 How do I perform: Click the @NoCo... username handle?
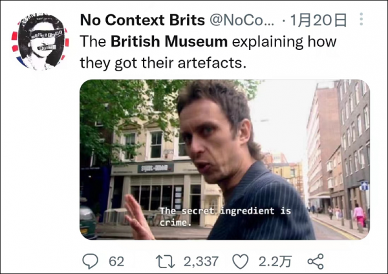pos(242,20)
